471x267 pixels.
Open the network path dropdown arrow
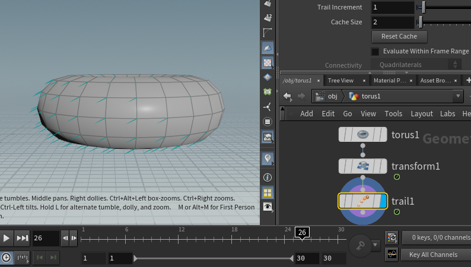pos(458,96)
